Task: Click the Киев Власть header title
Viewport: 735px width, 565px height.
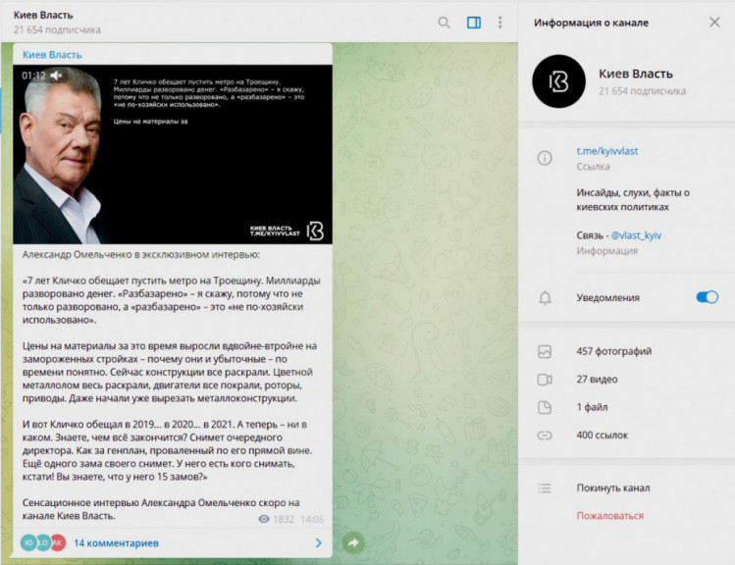Action: point(43,15)
